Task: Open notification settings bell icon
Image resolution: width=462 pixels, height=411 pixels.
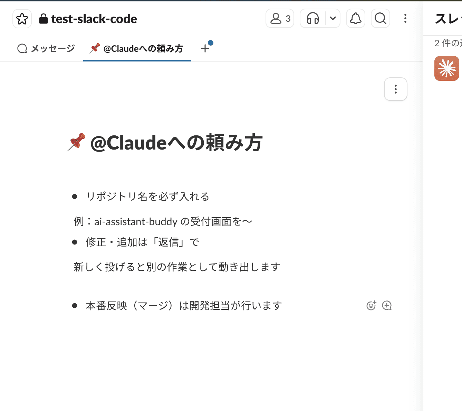Action: (x=356, y=18)
